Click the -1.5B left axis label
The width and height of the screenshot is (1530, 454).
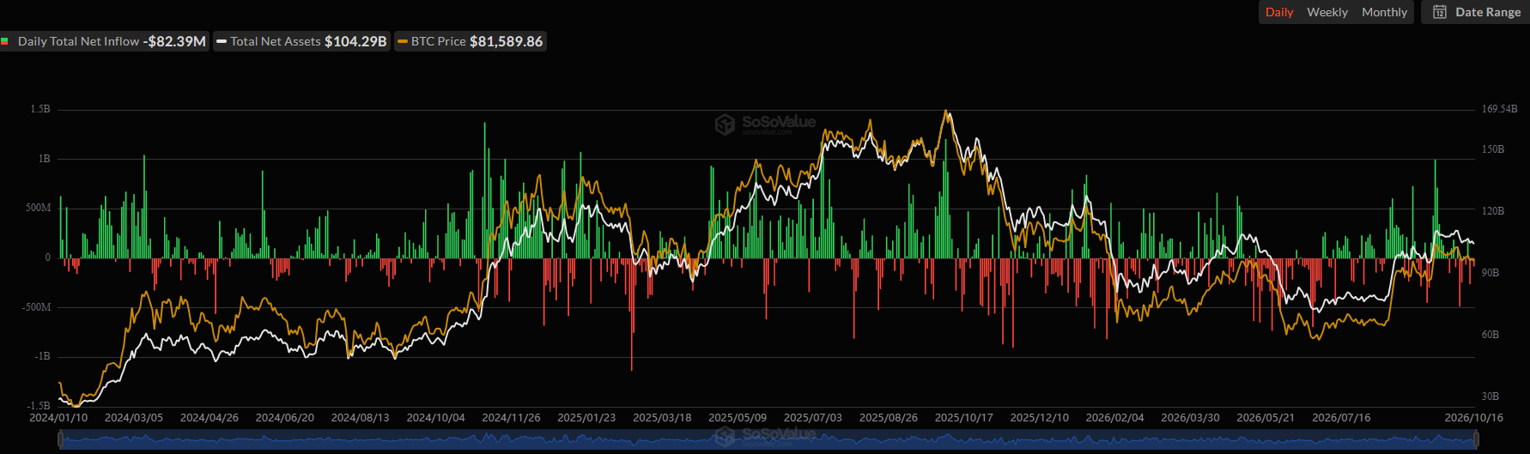(x=39, y=406)
